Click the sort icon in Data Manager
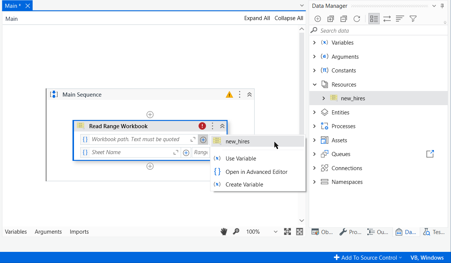 click(x=400, y=19)
